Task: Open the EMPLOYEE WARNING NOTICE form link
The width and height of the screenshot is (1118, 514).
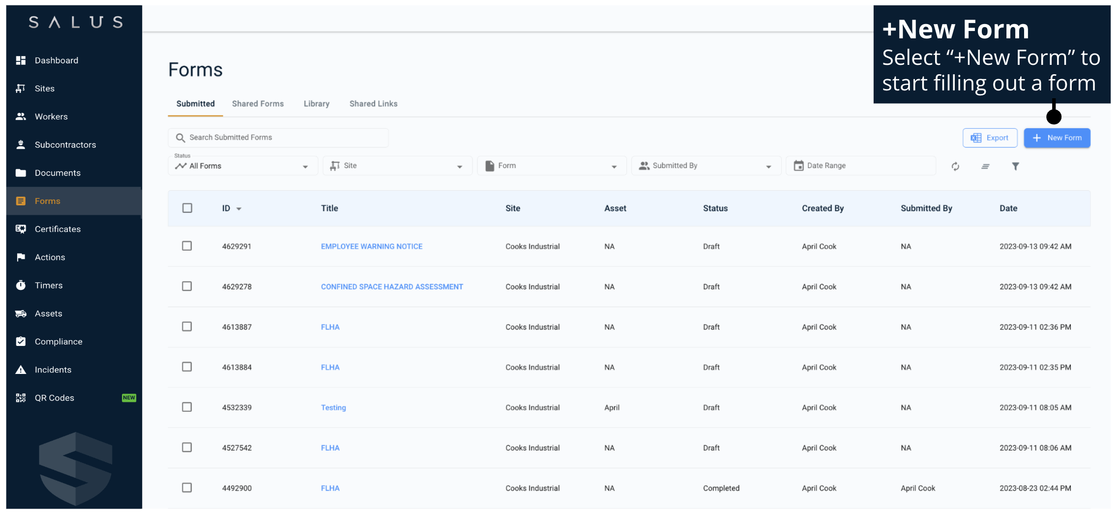Action: [x=372, y=247]
